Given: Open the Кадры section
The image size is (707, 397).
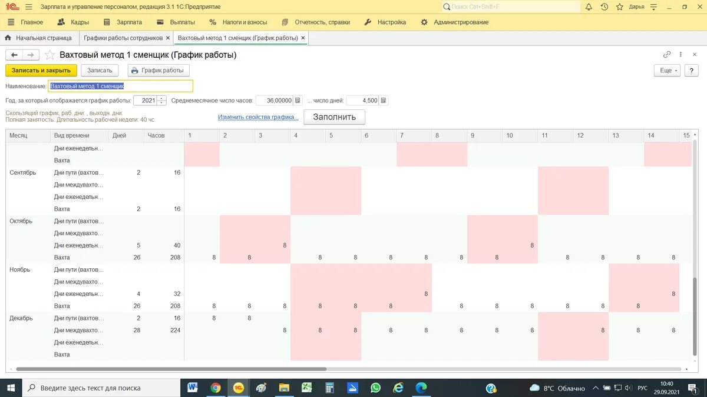Looking at the screenshot, I should (73, 22).
